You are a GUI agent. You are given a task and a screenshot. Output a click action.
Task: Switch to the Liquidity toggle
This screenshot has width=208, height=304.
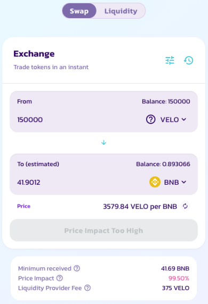[121, 11]
